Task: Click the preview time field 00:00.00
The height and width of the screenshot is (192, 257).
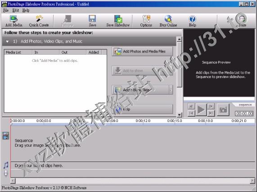Action: (244, 113)
